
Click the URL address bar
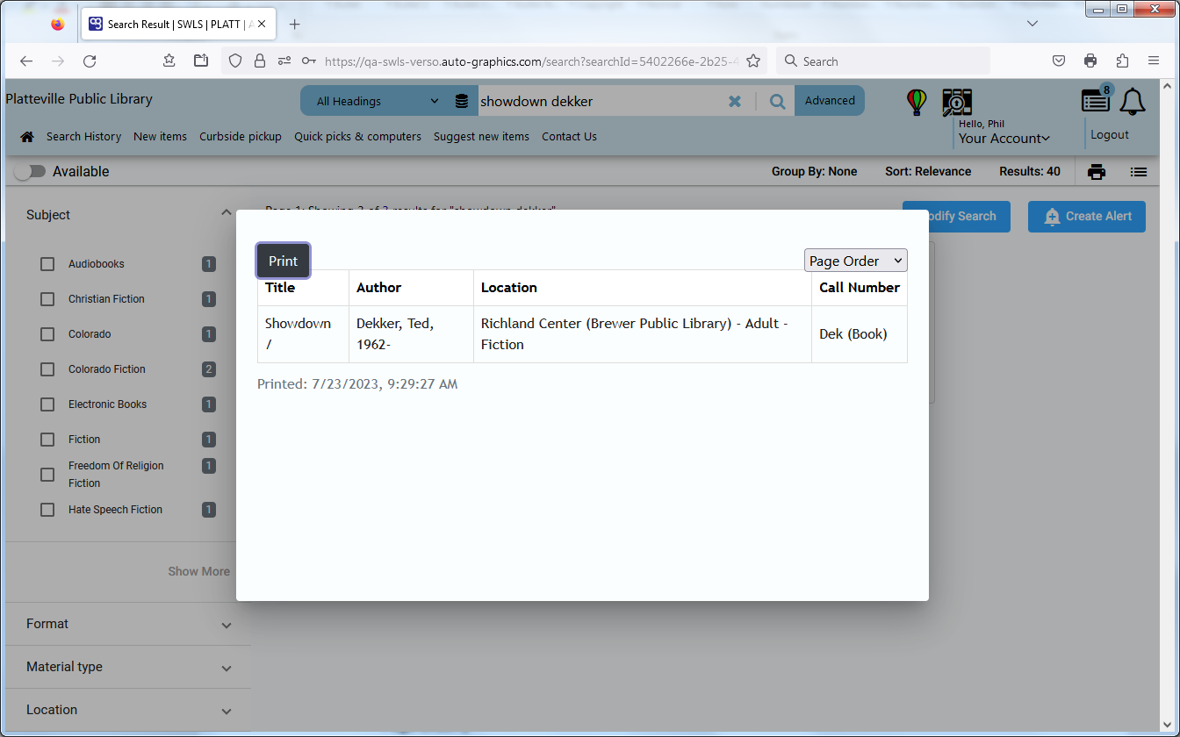pyautogui.click(x=531, y=61)
